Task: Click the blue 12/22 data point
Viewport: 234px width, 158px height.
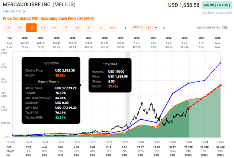Action: coord(172,93)
